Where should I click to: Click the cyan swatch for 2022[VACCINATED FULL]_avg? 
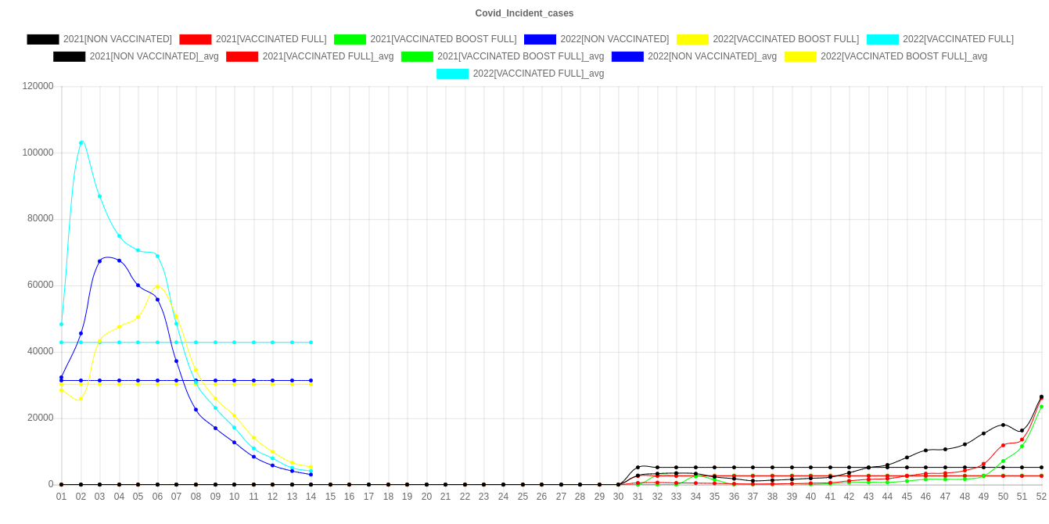(452, 74)
